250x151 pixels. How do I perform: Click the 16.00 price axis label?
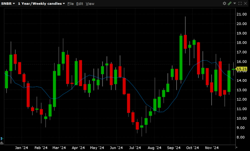pyautogui.click(x=242, y=62)
